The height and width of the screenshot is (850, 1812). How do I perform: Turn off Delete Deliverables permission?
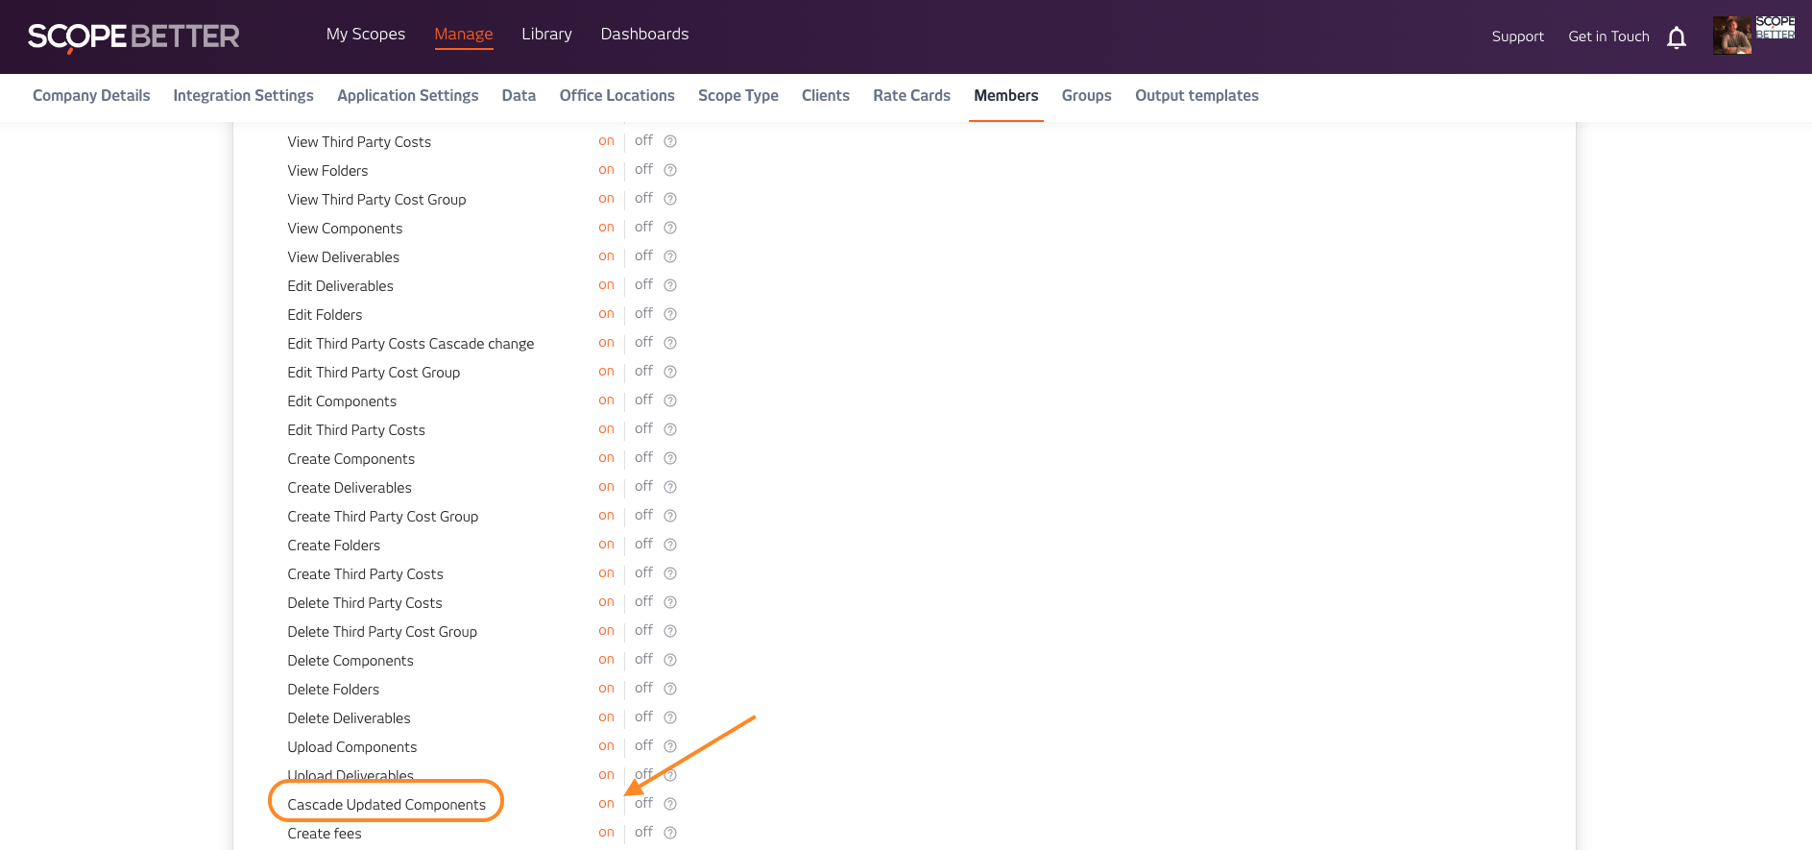point(643,716)
